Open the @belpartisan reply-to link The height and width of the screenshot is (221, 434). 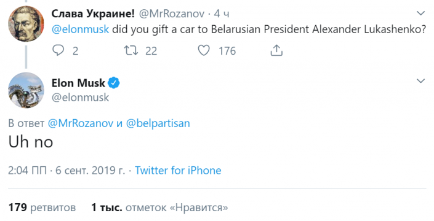[x=158, y=123]
